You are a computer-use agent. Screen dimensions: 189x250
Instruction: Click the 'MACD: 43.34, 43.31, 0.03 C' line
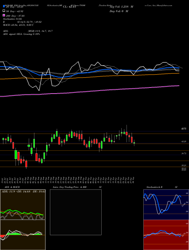point(18,25)
